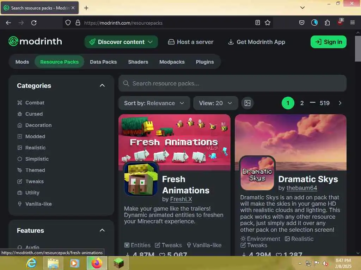Open the Fresh Animations title link
Viewport: 361px width, 270px height.
click(185, 185)
